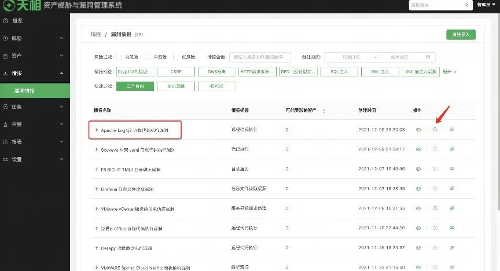Click the sort arrows on 可能受影响资产 column
The height and width of the screenshot is (271, 500).
324,111
